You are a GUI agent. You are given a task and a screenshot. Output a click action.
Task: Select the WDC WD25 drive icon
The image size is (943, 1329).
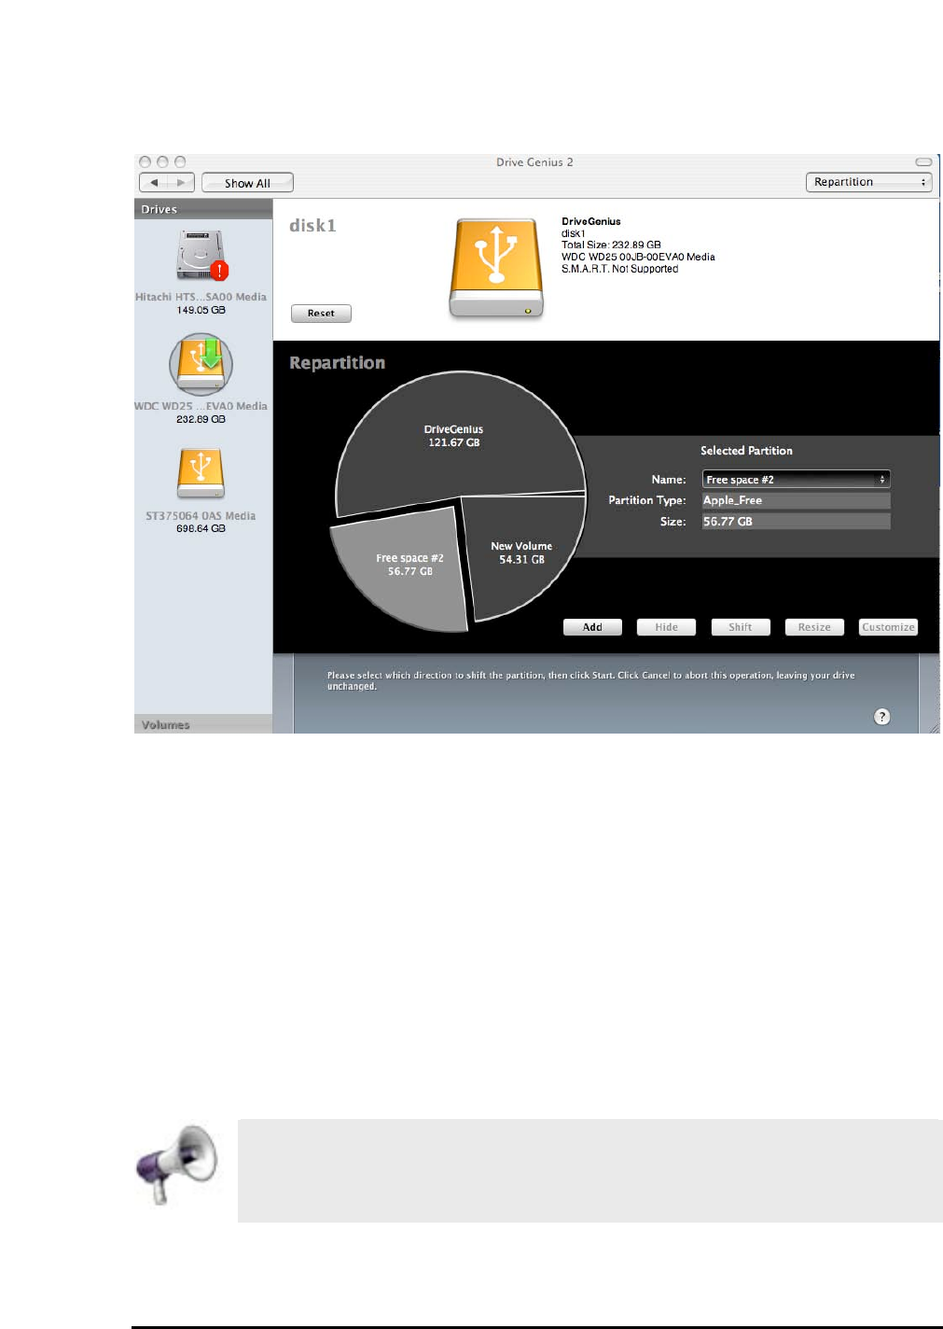201,364
